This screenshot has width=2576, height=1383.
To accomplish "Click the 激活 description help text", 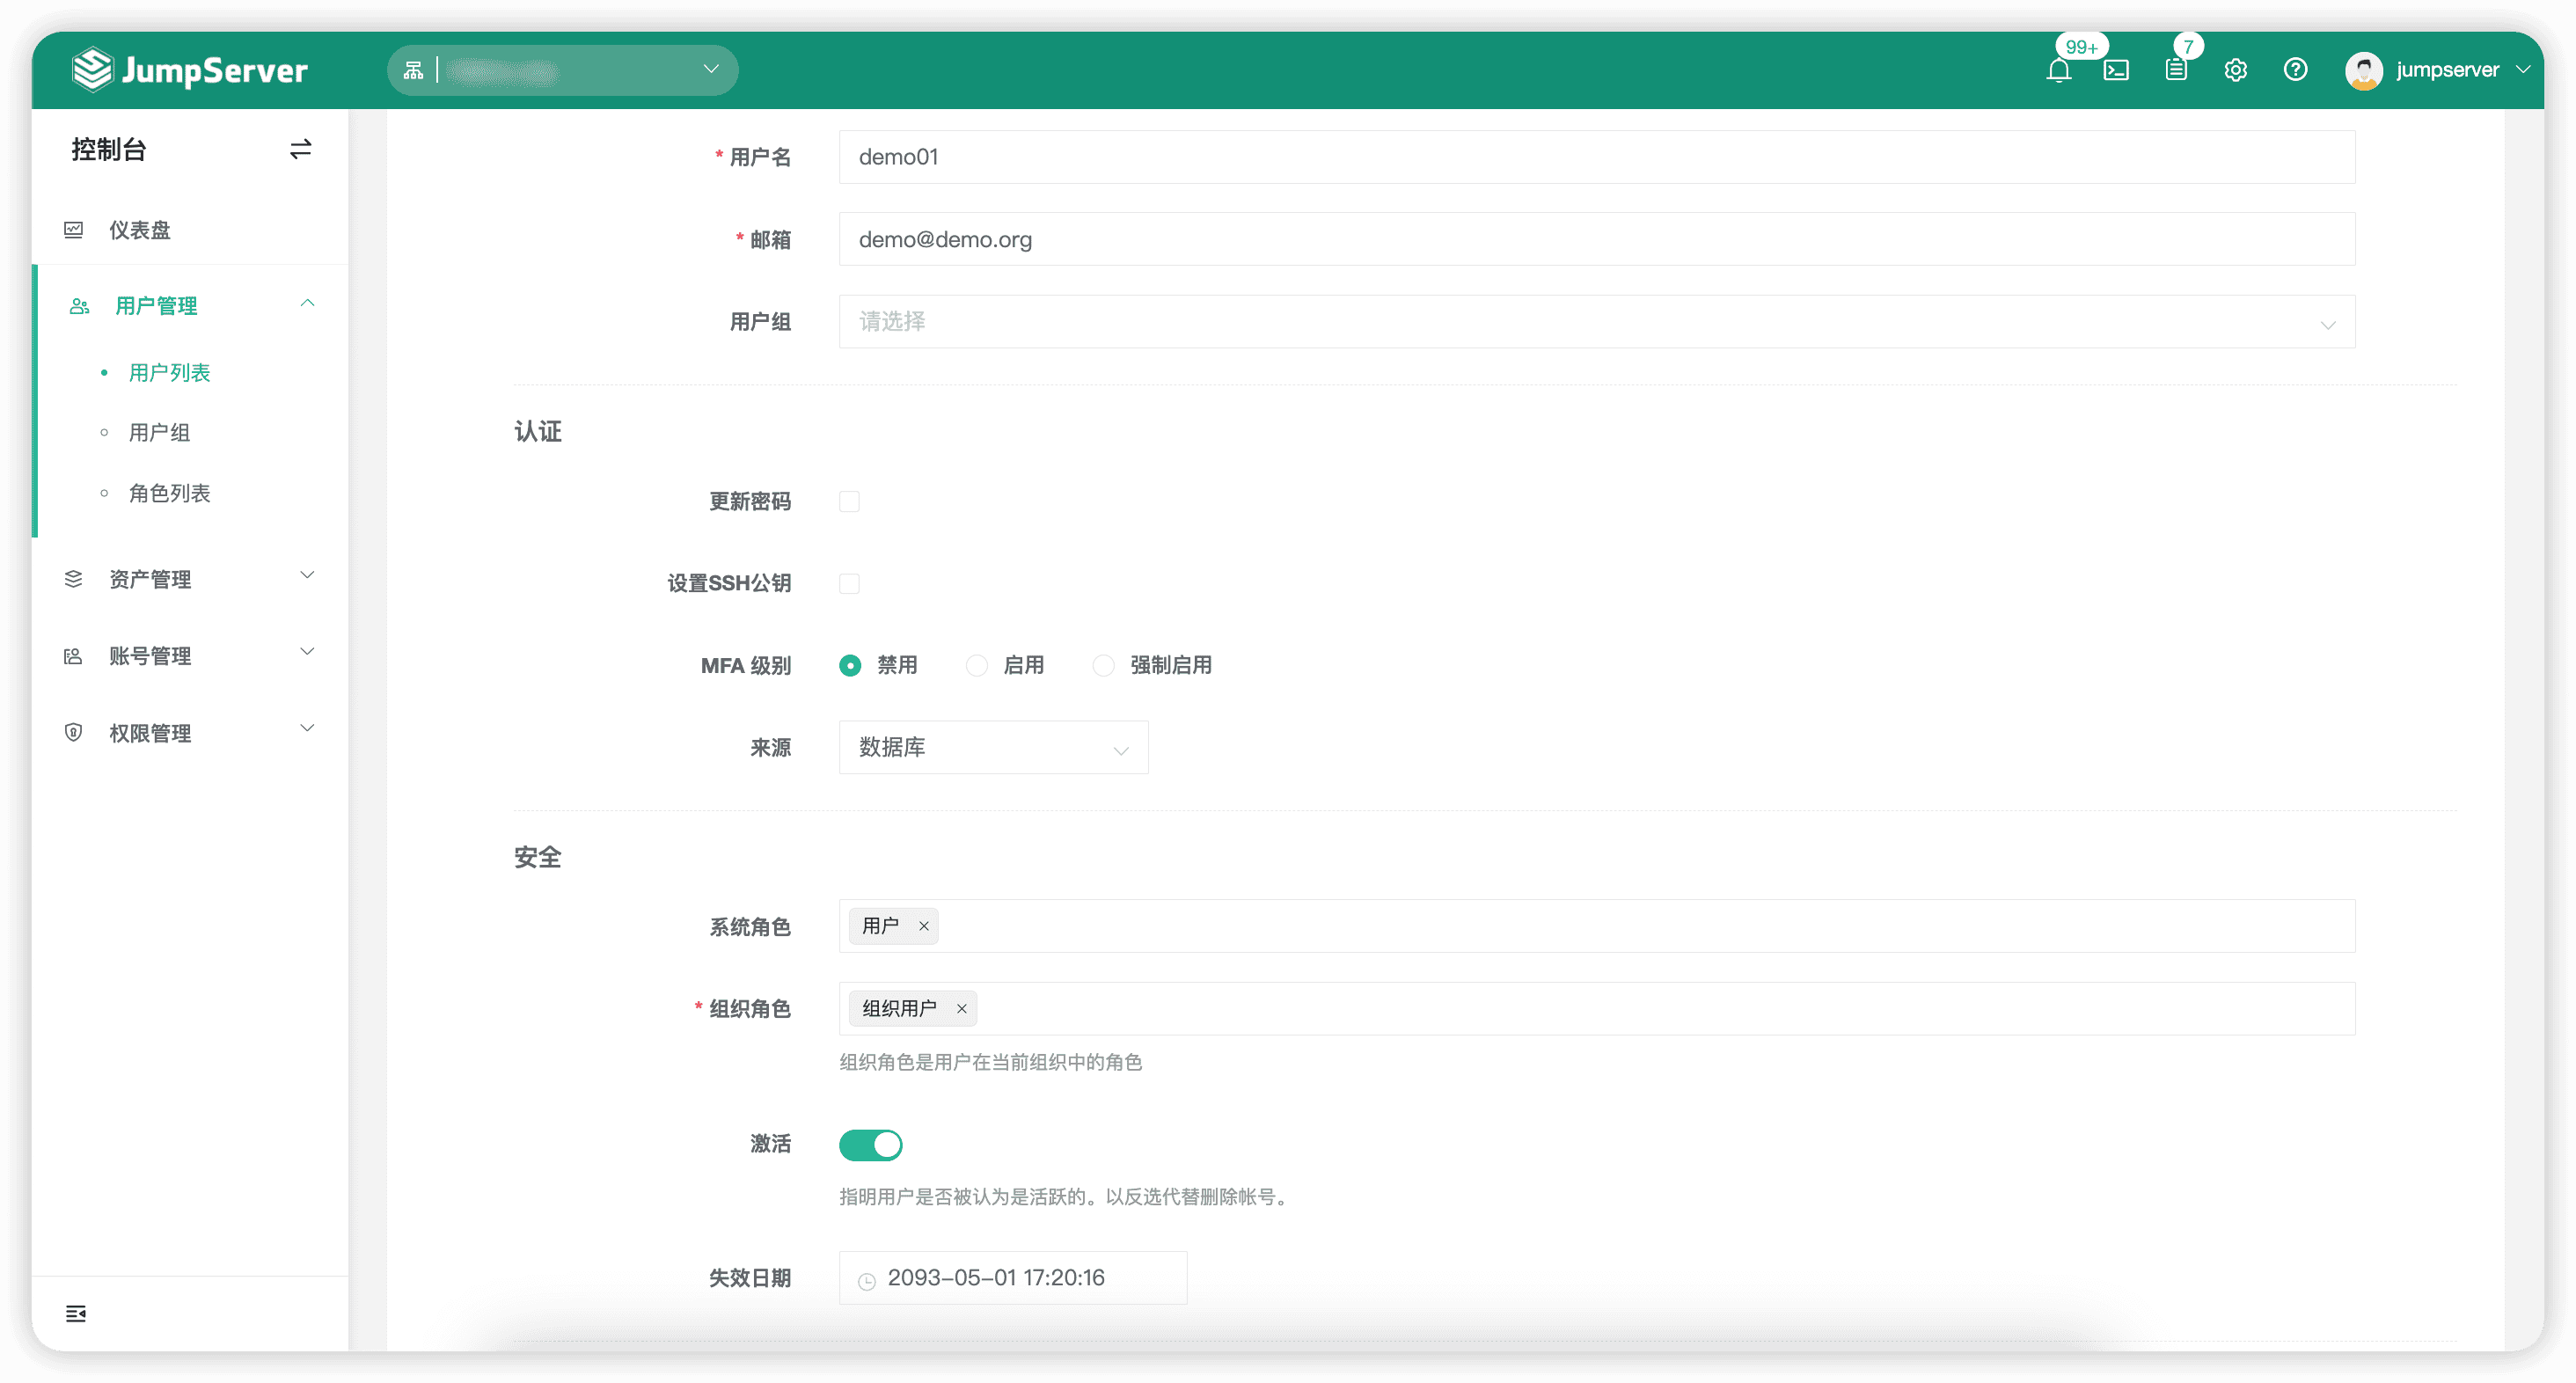I will click(x=1065, y=1197).
